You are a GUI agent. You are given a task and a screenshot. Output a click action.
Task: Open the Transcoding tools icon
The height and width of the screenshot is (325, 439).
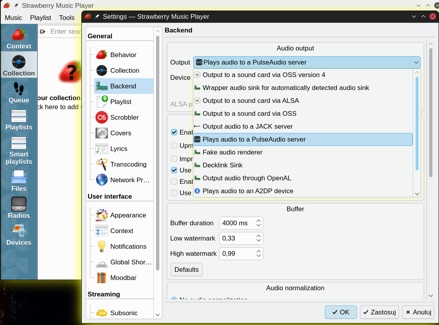(x=102, y=165)
